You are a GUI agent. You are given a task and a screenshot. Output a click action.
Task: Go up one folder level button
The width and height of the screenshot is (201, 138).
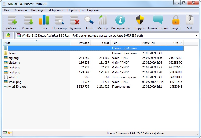8,35
